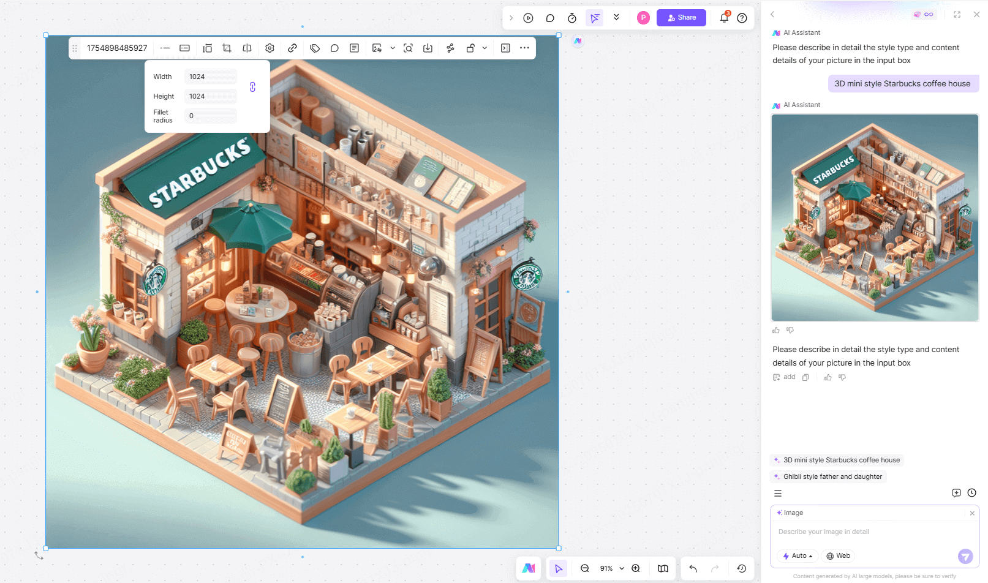Open the AI assistant logo bottom toolbar
Viewport: 988px width, 583px height.
coord(529,568)
